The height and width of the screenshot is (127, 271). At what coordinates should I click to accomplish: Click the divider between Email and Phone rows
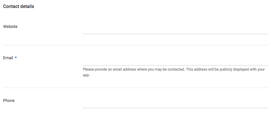coord(135,88)
